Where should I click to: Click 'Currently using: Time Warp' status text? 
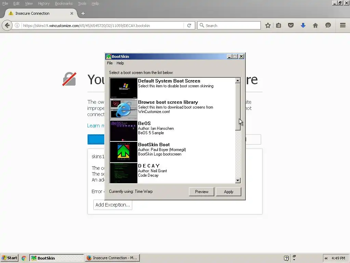click(131, 191)
